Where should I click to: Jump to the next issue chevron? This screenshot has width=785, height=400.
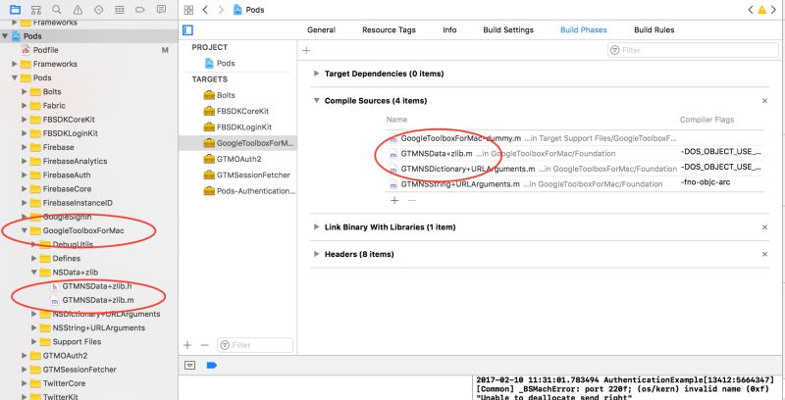point(774,10)
